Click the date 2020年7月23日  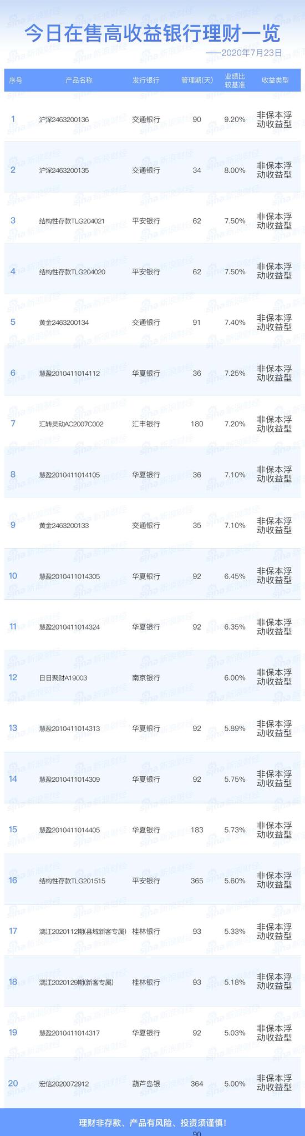tap(251, 53)
